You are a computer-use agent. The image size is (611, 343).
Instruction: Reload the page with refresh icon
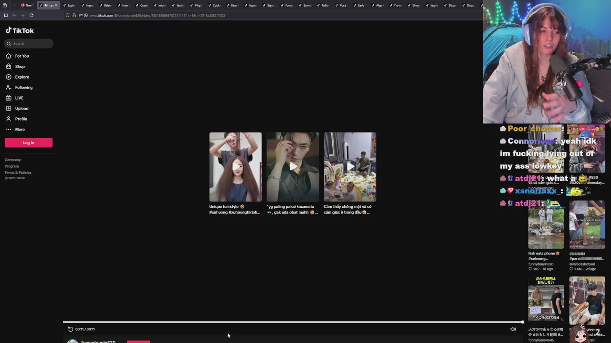32,15
